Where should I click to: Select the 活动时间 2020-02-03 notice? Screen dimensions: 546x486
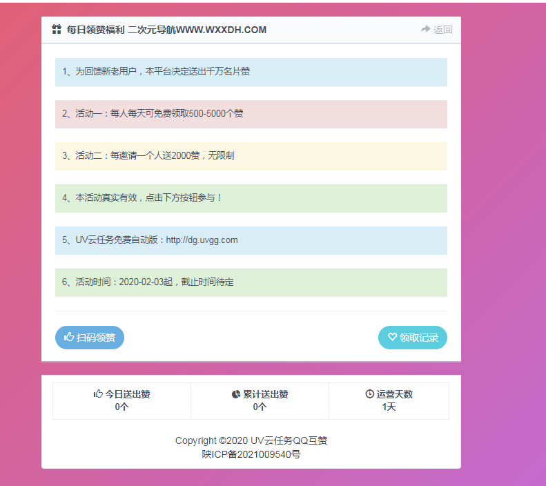click(251, 282)
